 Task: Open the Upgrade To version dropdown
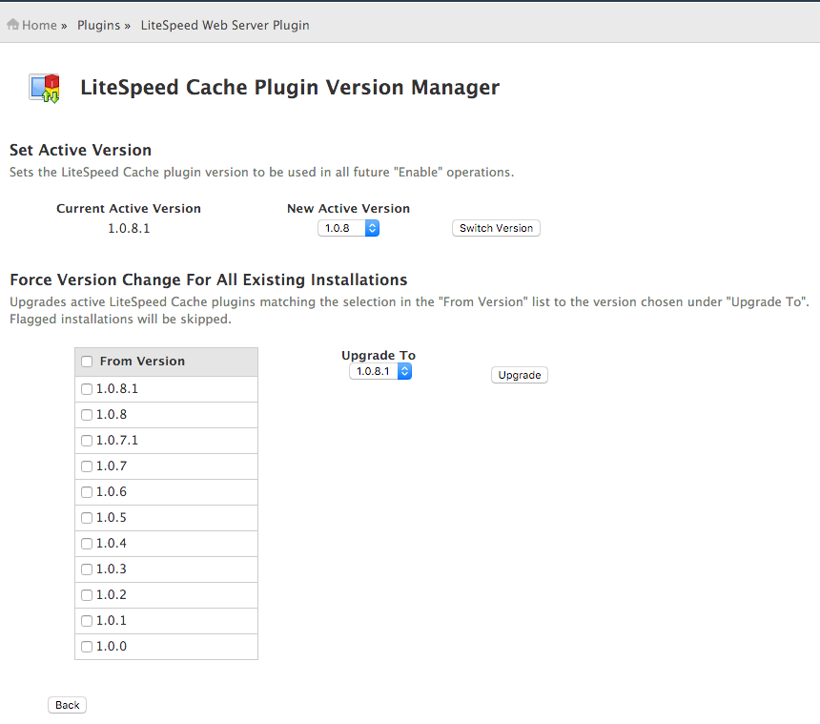(380, 371)
